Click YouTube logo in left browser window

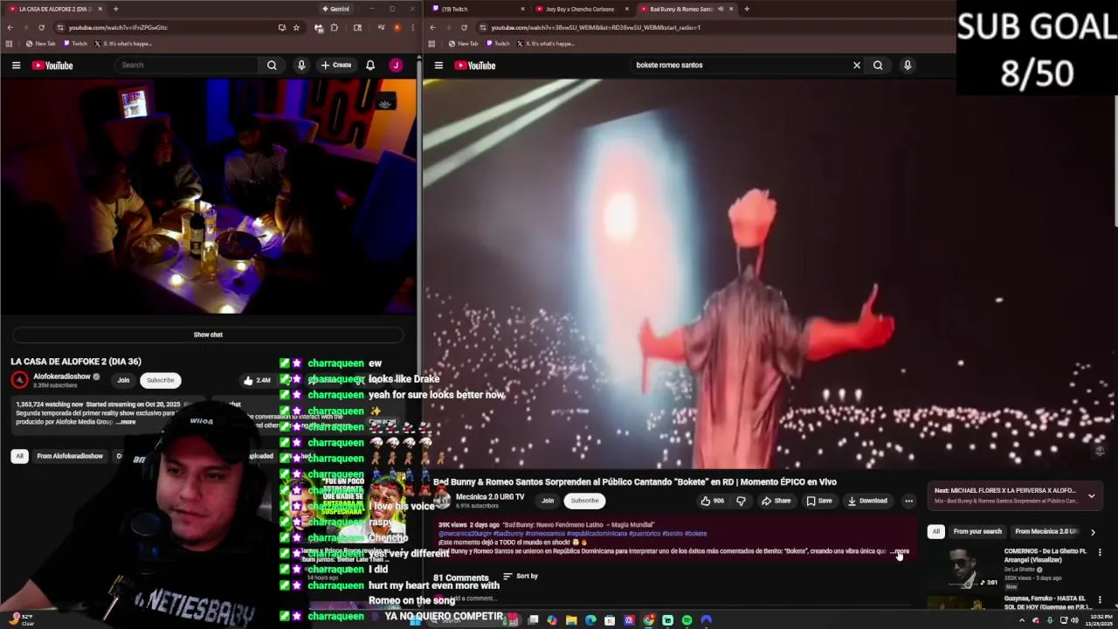click(52, 66)
